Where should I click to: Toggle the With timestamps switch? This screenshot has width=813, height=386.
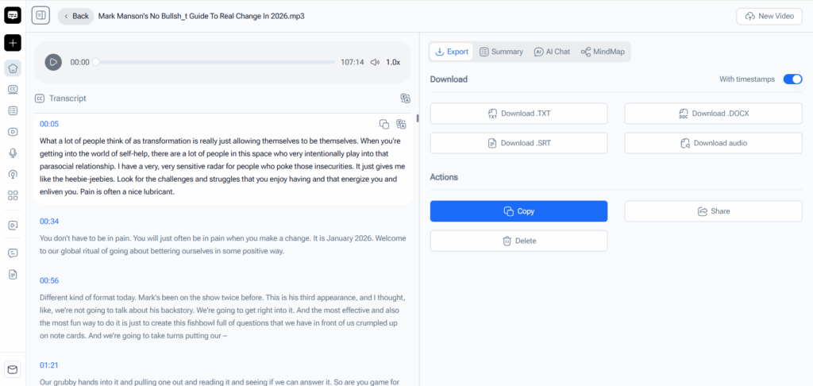coord(793,79)
